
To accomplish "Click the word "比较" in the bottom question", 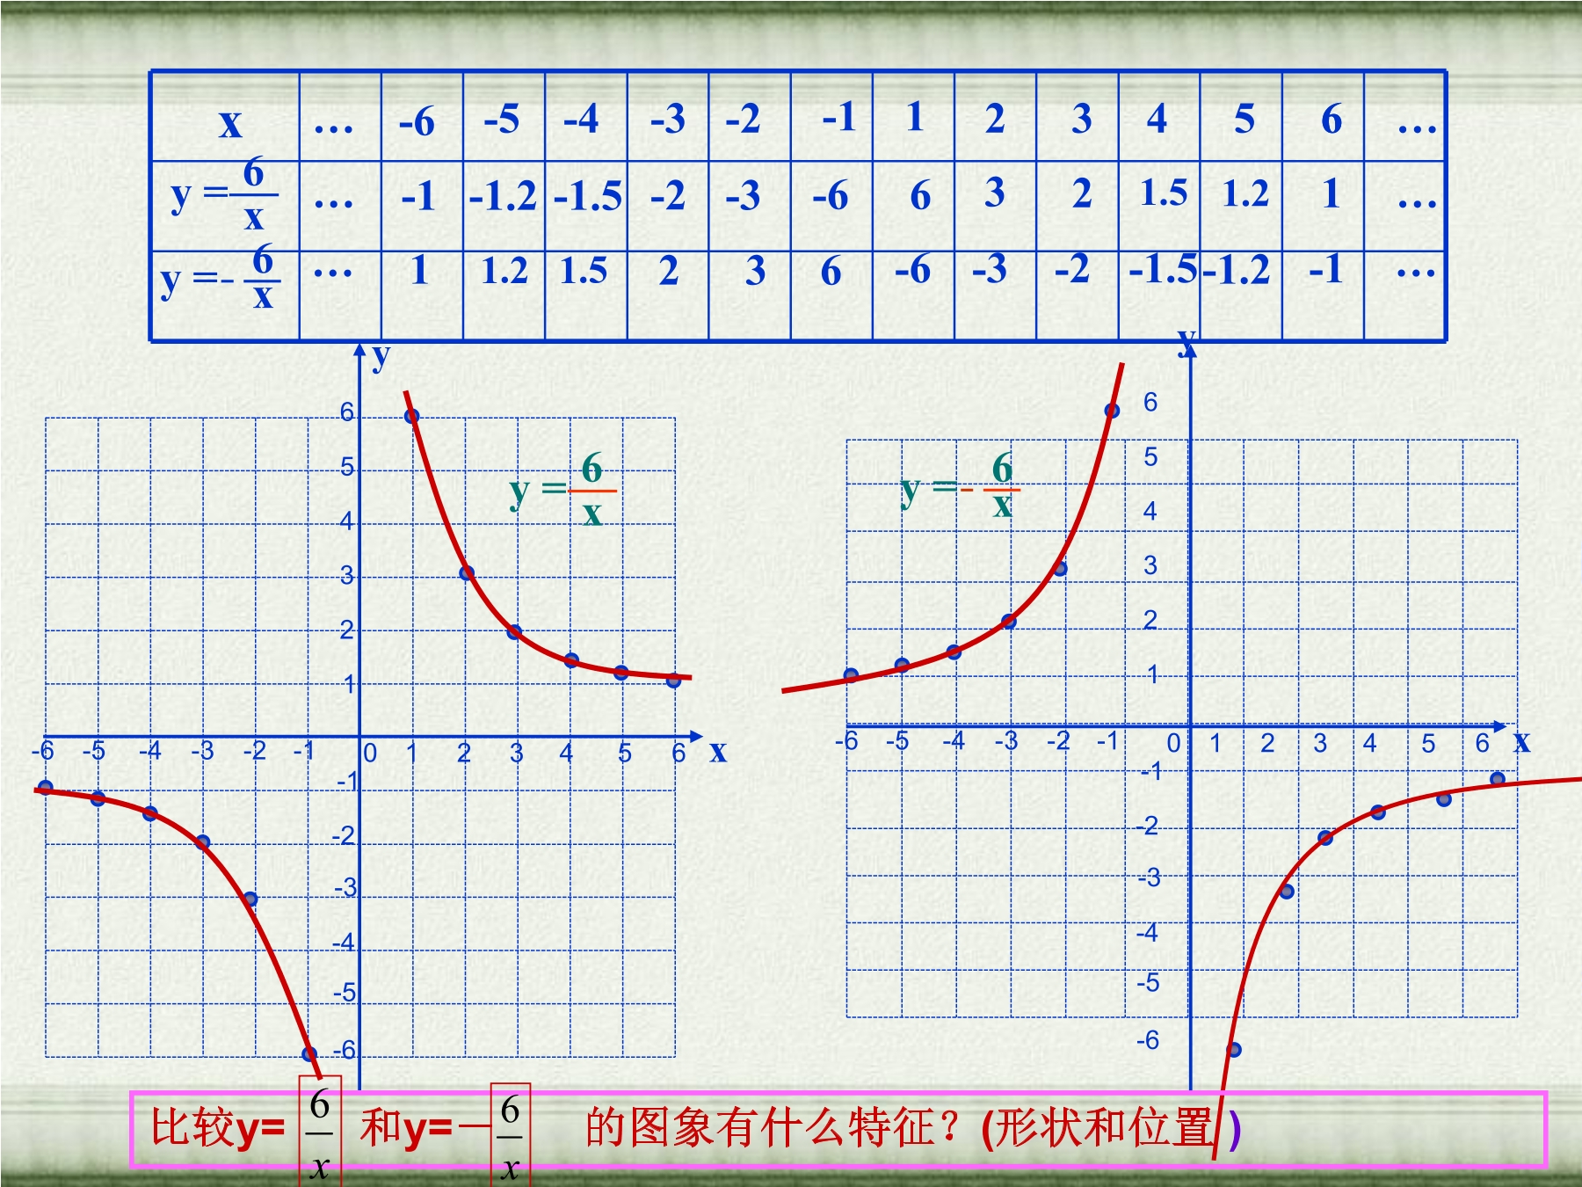I will coord(192,1127).
